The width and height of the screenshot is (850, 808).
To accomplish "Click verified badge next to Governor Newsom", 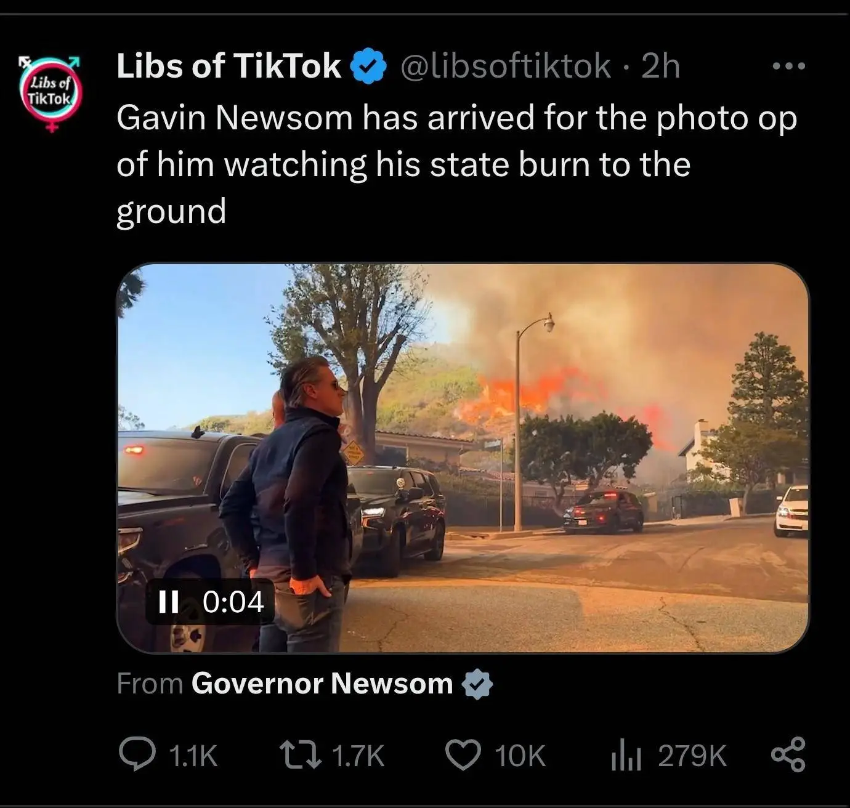I will [x=477, y=684].
